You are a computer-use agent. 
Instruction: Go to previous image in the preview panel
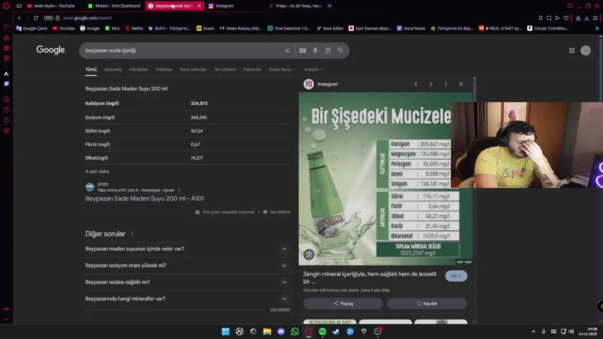pyautogui.click(x=416, y=84)
